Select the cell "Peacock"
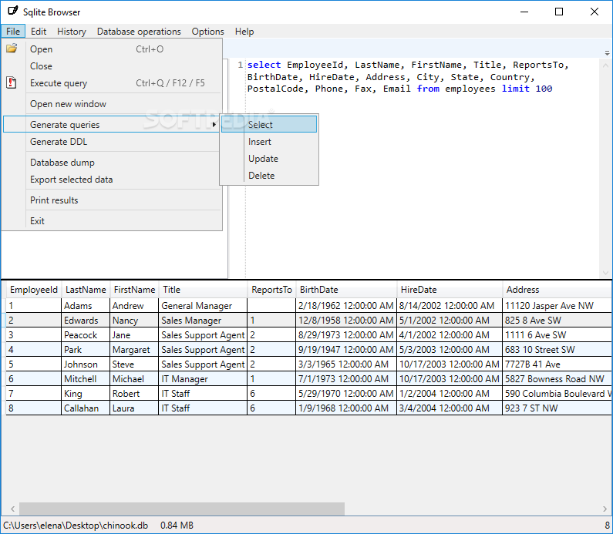 (86, 334)
